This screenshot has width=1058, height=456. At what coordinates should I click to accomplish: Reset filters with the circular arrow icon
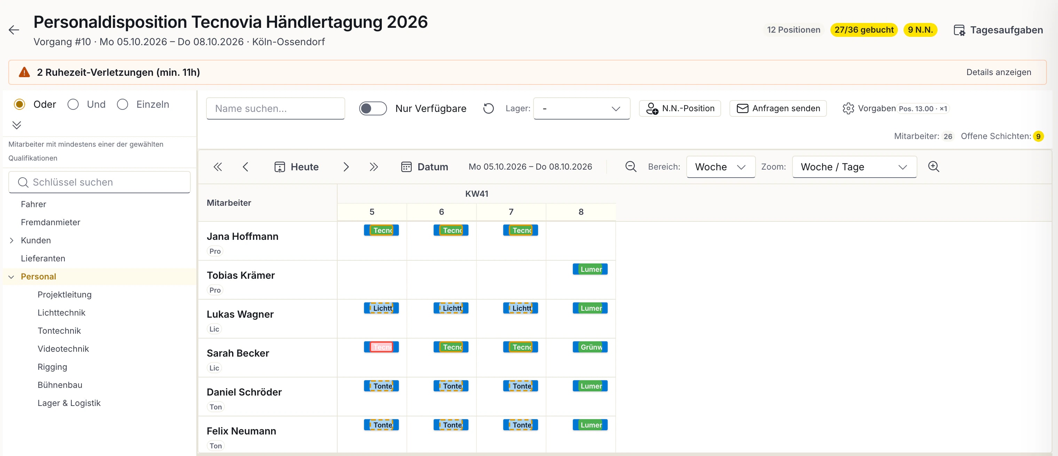(488, 109)
